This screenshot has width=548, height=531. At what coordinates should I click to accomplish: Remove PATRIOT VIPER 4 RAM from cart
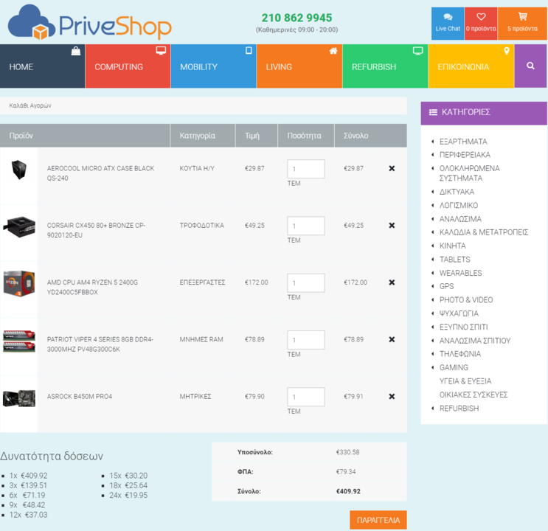click(392, 339)
